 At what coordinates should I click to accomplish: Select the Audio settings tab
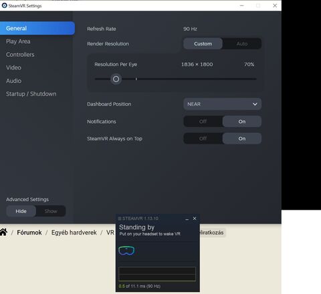pos(14,81)
